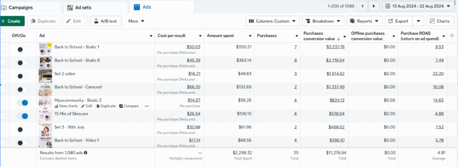
Task: Click the Export button
Action: pos(399,21)
